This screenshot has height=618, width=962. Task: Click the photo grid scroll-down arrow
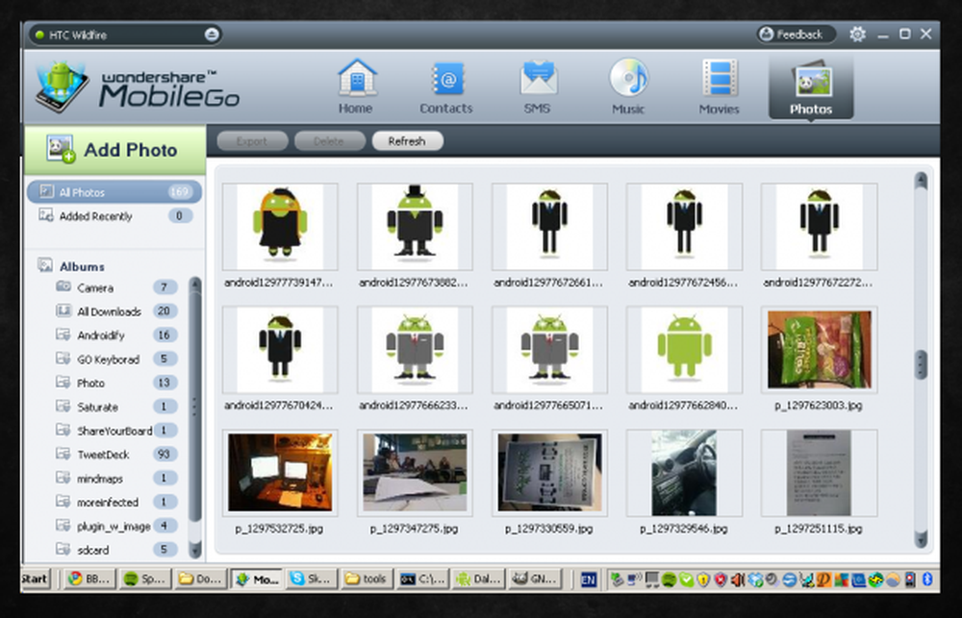coord(921,538)
